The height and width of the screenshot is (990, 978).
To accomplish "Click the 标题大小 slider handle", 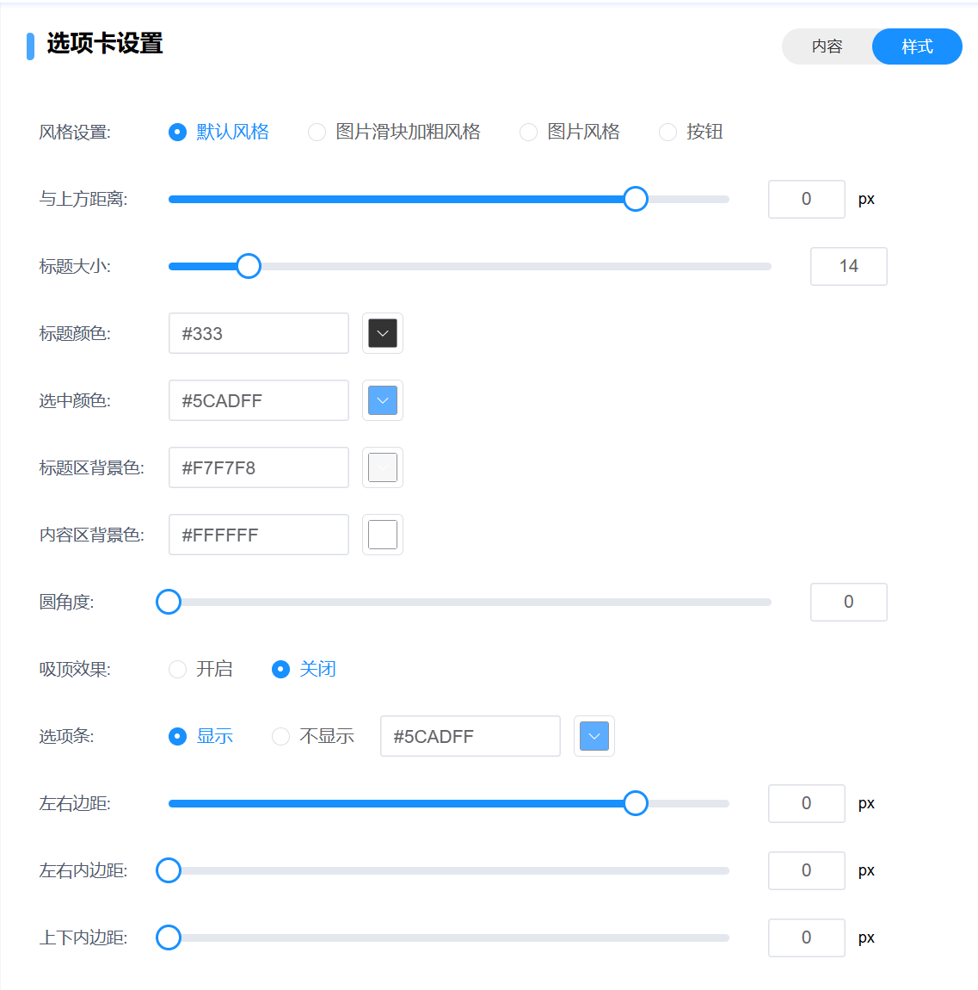I will point(249,266).
